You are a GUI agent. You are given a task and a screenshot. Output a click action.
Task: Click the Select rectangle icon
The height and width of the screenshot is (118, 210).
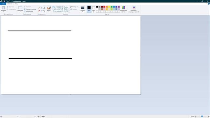point(20,8)
